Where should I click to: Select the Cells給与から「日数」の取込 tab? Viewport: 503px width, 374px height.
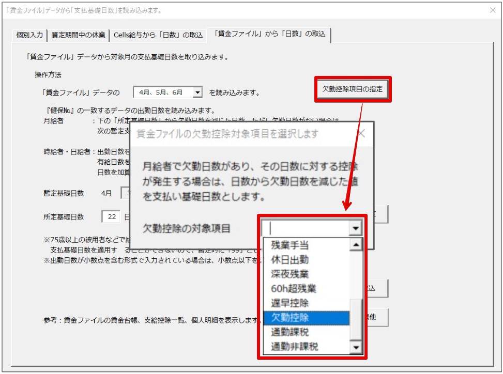point(158,35)
